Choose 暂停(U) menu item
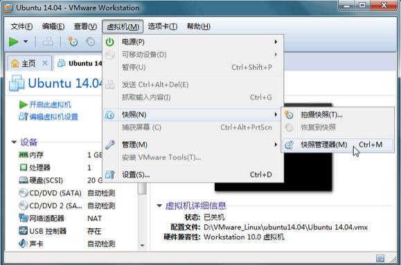 pos(193,67)
